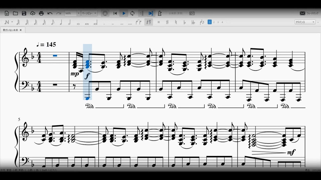Select the crescendo hairpin before mf
321x180 pixels.
pos(269,152)
